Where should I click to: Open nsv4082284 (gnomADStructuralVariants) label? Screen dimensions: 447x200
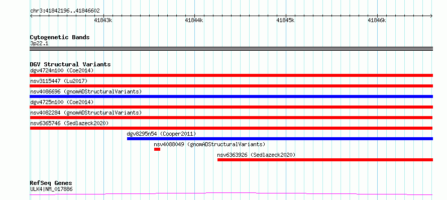[86, 113]
